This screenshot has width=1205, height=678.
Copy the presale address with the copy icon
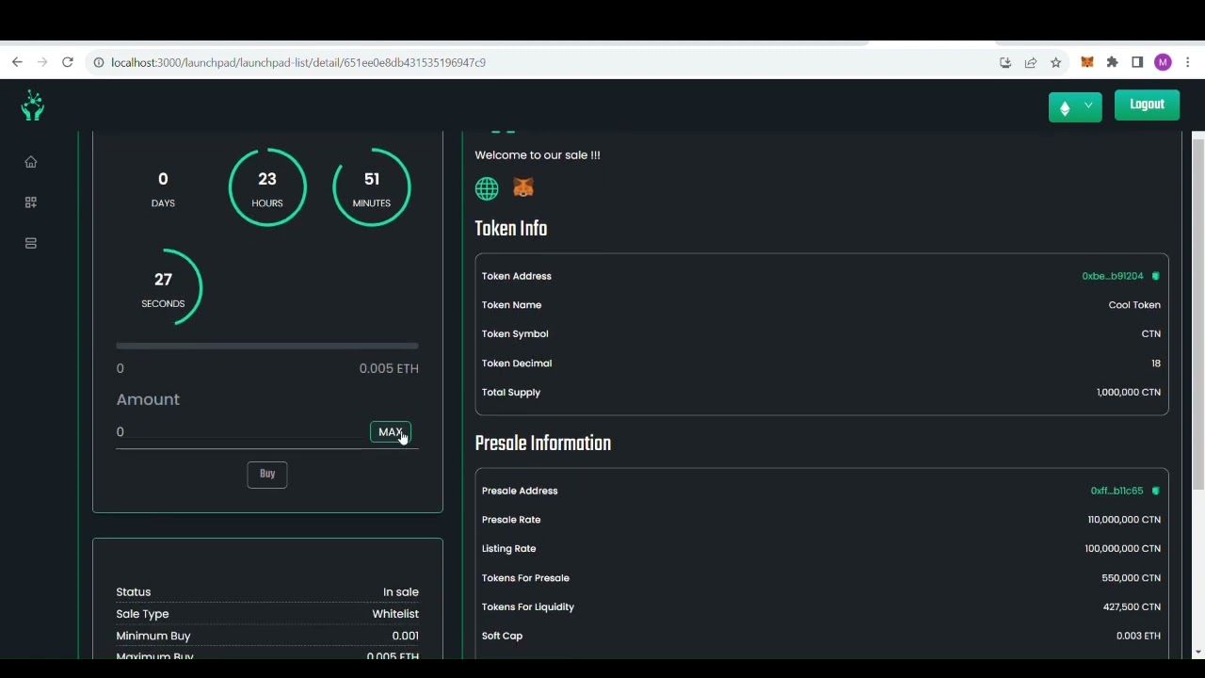[1155, 491]
